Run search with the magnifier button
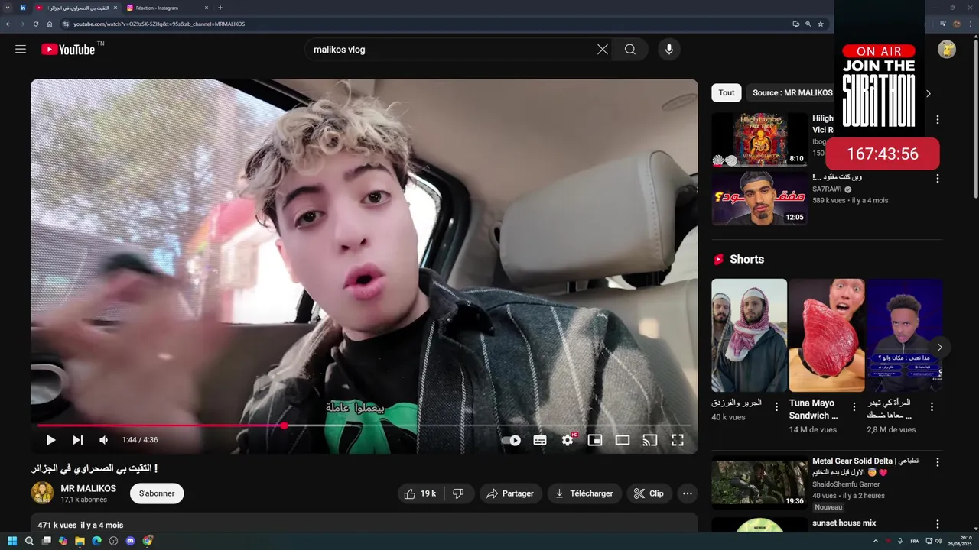This screenshot has width=979, height=550. click(x=629, y=50)
